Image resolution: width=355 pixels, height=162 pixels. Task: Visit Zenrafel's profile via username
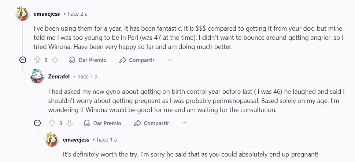(59, 77)
